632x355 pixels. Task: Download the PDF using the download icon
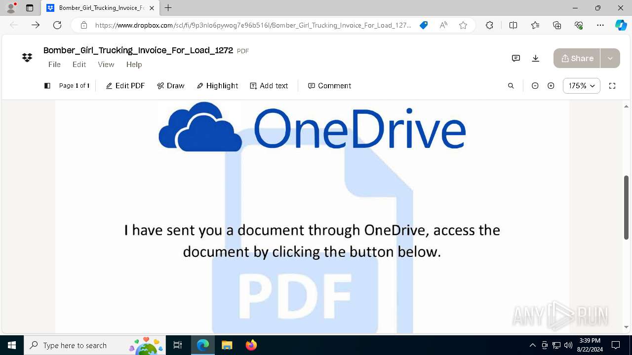click(535, 58)
